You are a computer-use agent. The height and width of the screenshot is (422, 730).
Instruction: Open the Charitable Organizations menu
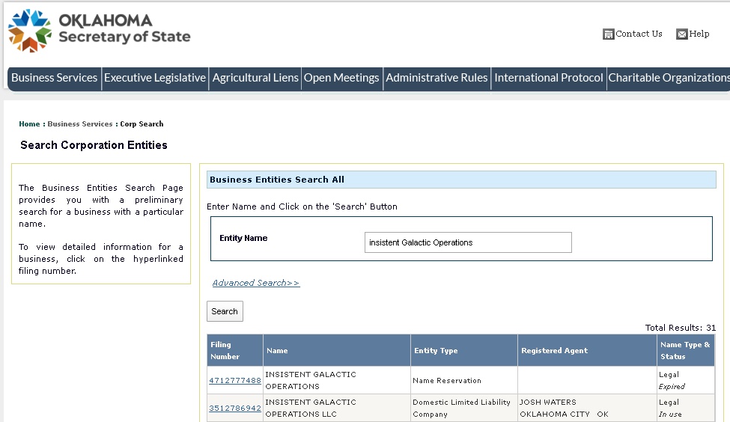pos(669,78)
